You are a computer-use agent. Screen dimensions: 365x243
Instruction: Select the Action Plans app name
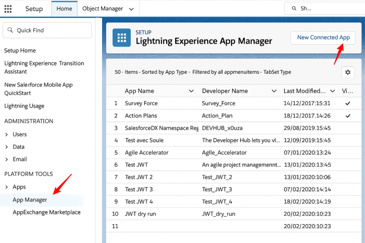[x=141, y=115]
